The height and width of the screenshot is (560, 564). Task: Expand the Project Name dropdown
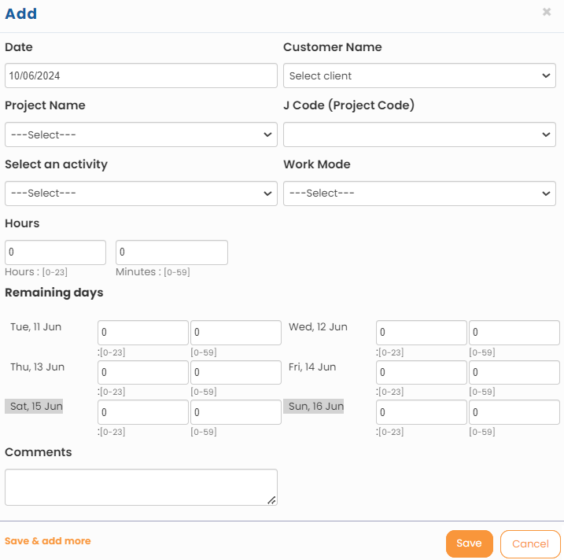point(141,134)
